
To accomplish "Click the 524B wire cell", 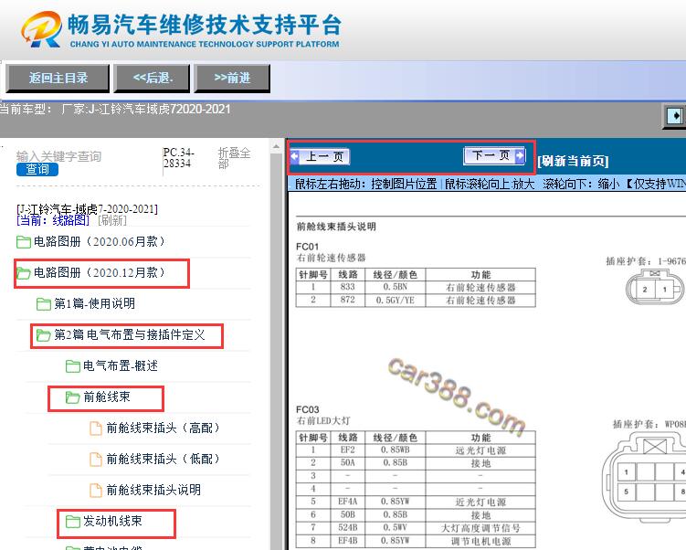I will (347, 528).
